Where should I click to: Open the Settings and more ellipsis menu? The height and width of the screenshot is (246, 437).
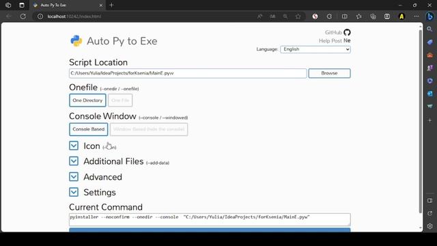pyautogui.click(x=416, y=16)
